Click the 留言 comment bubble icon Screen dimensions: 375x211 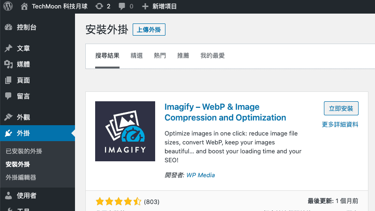8,96
